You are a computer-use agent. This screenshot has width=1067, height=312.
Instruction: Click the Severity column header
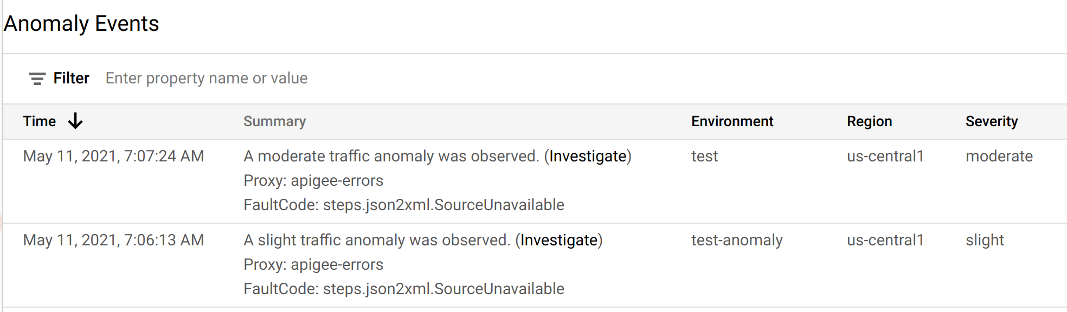pyautogui.click(x=992, y=121)
